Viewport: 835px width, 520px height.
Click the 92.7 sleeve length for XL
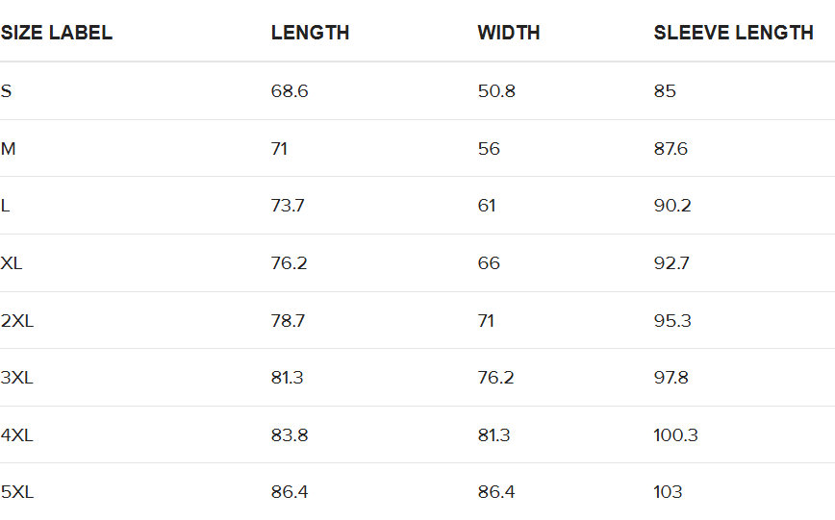[671, 263]
